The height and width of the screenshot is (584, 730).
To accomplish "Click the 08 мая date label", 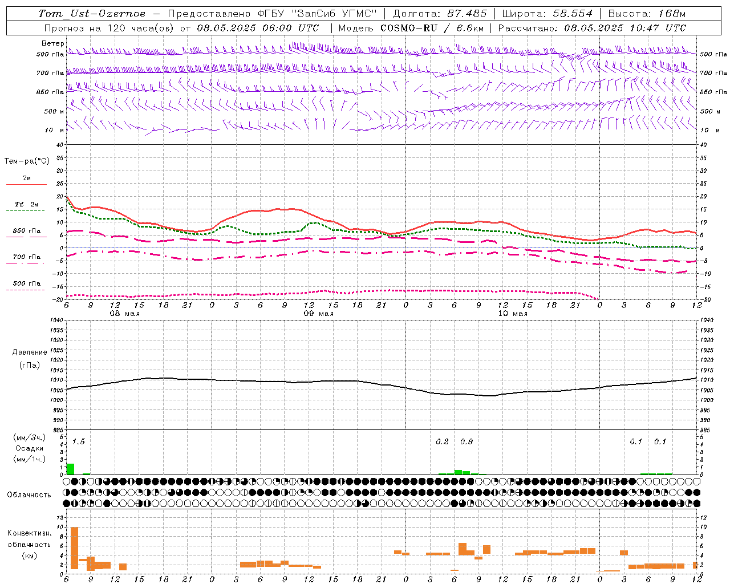I will [125, 314].
